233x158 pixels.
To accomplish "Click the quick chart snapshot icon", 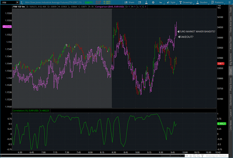I will 139,2.
